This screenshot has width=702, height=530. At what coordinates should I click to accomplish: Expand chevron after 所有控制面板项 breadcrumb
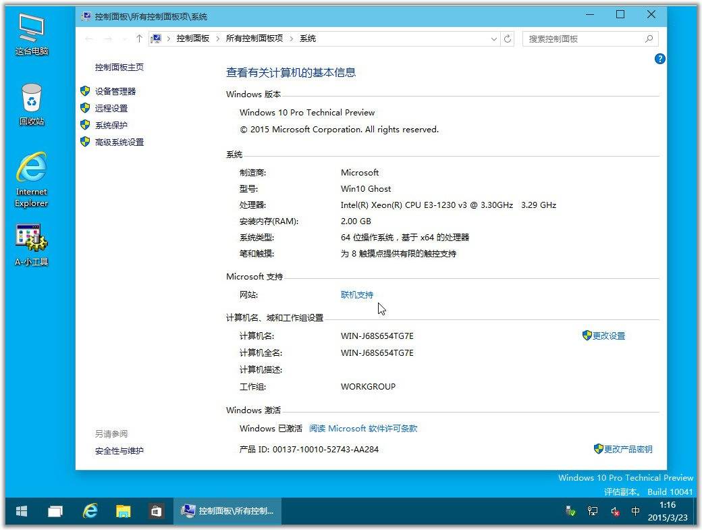[292, 39]
